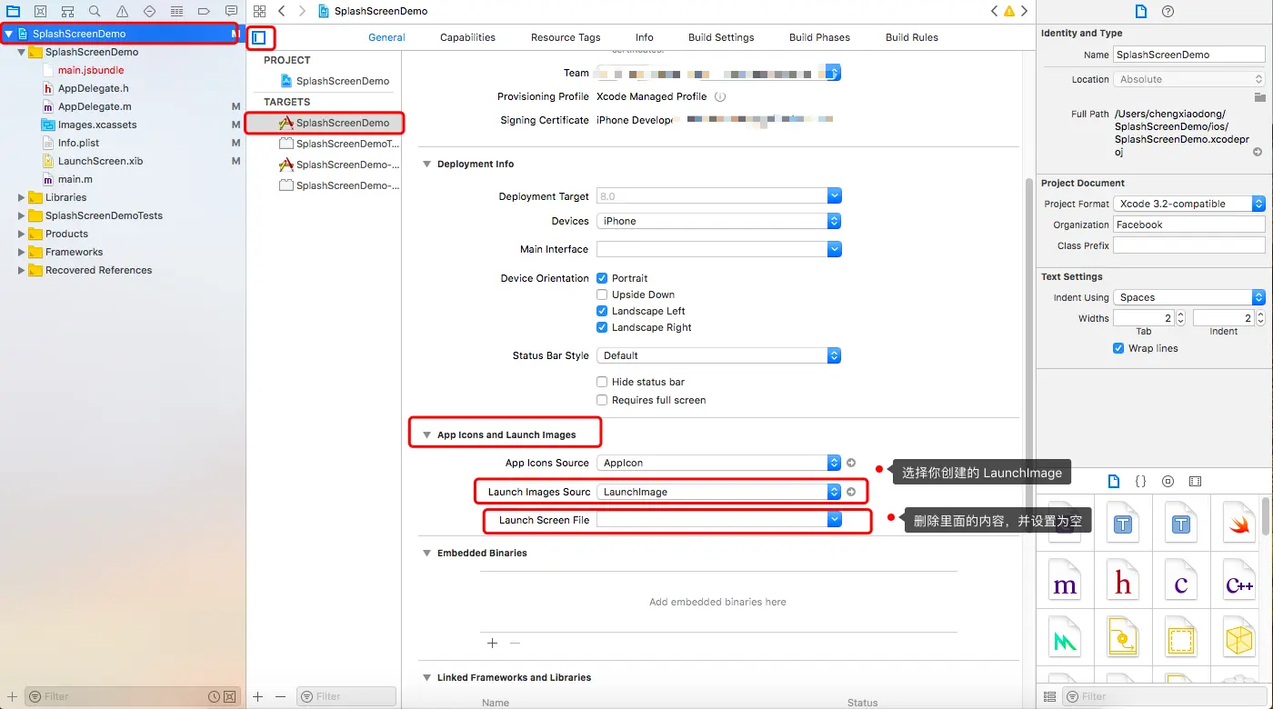
Task: Click the Organization field containing Facebook
Action: tap(1189, 225)
